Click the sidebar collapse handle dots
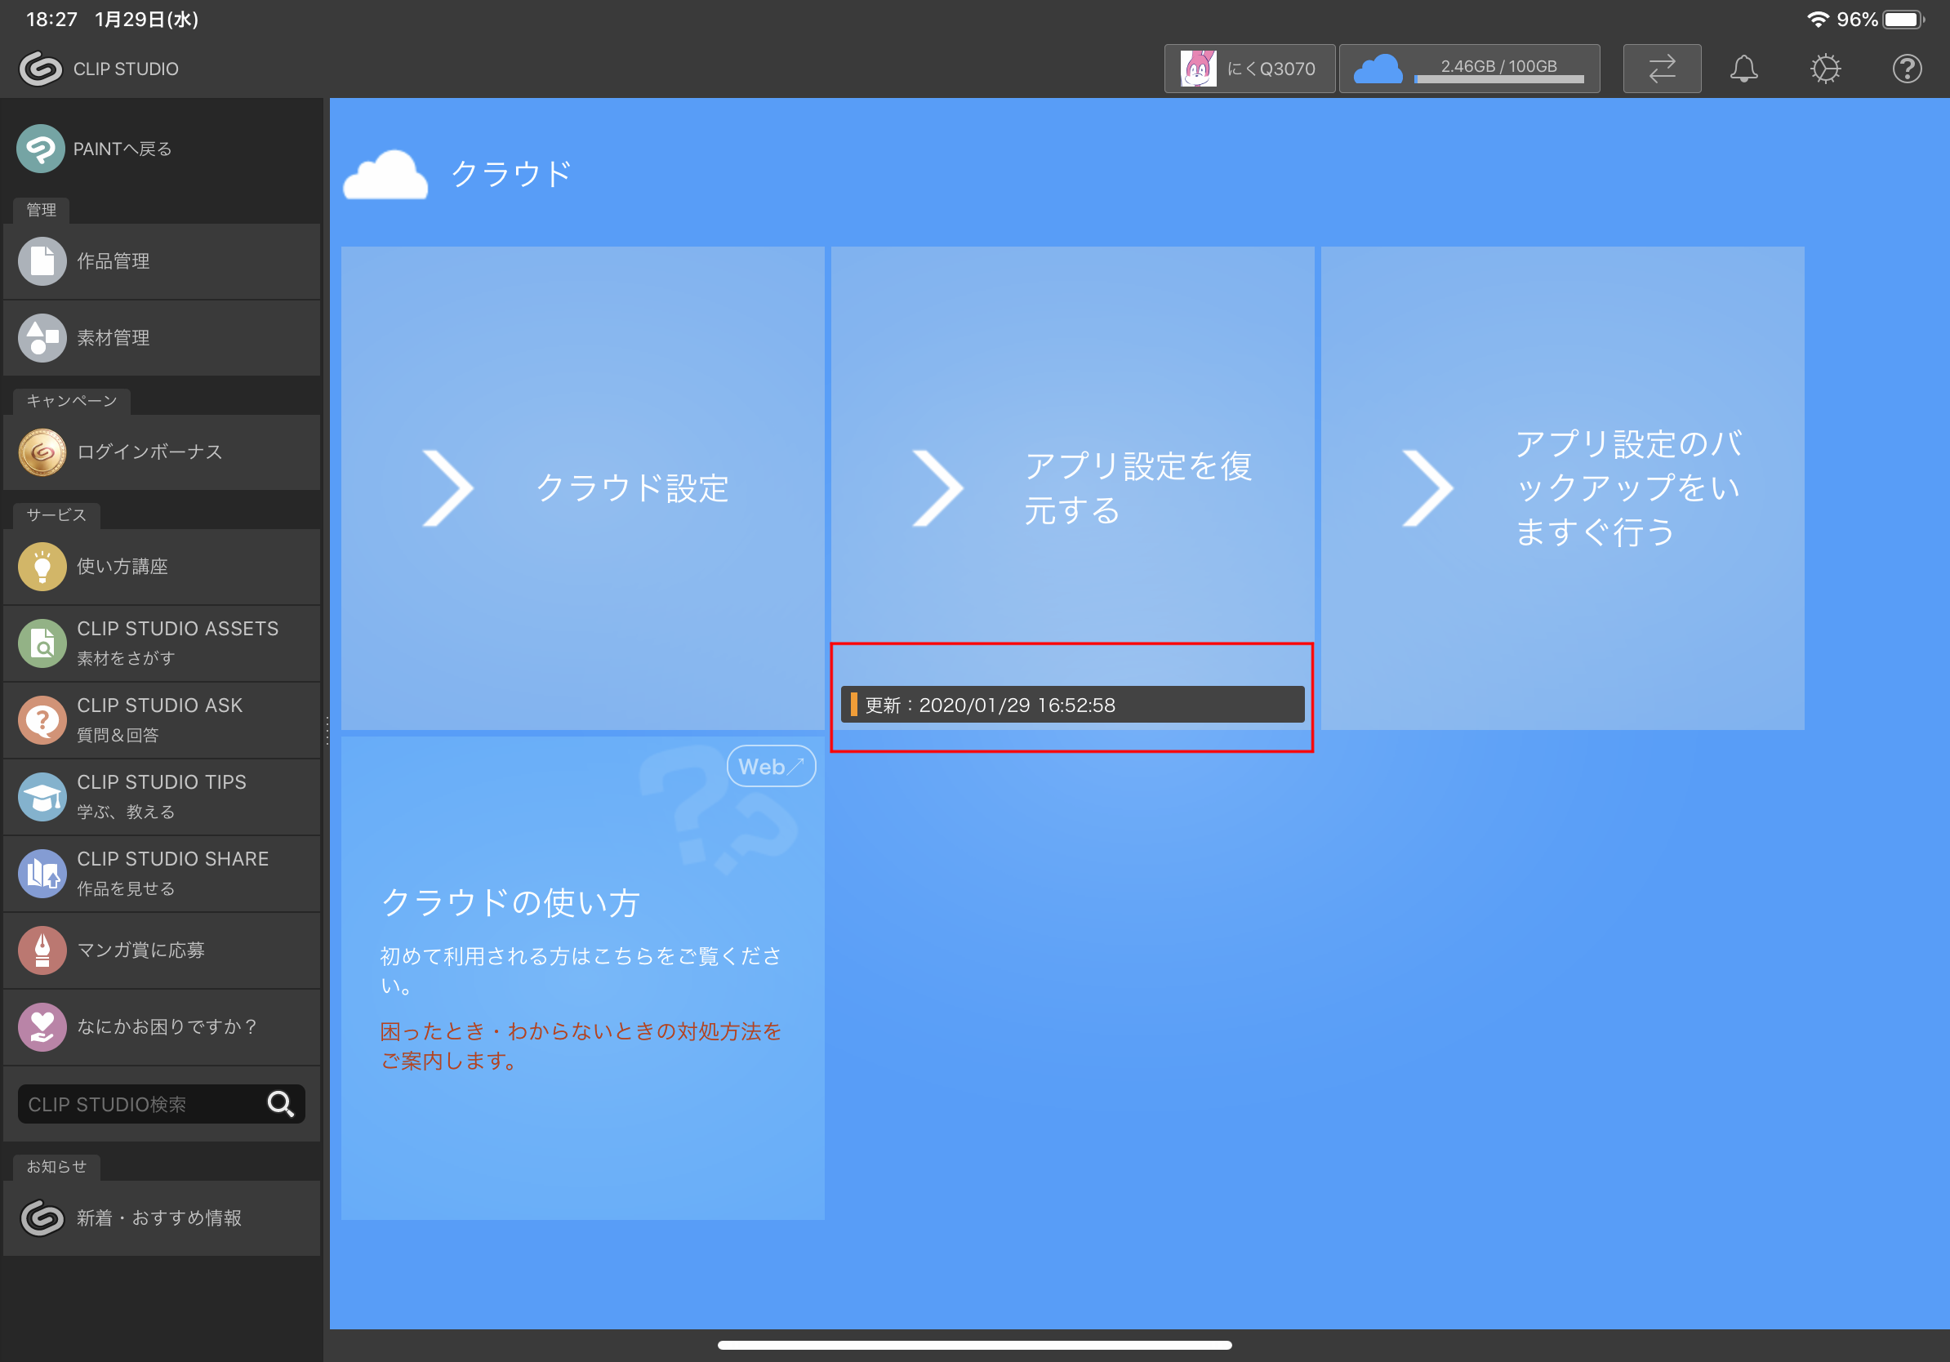This screenshot has width=1950, height=1362. pos(327,730)
